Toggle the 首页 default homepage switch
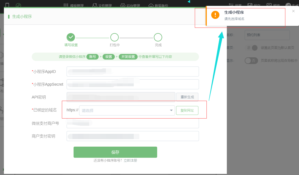The height and width of the screenshot is (175, 299). tap(251, 48)
